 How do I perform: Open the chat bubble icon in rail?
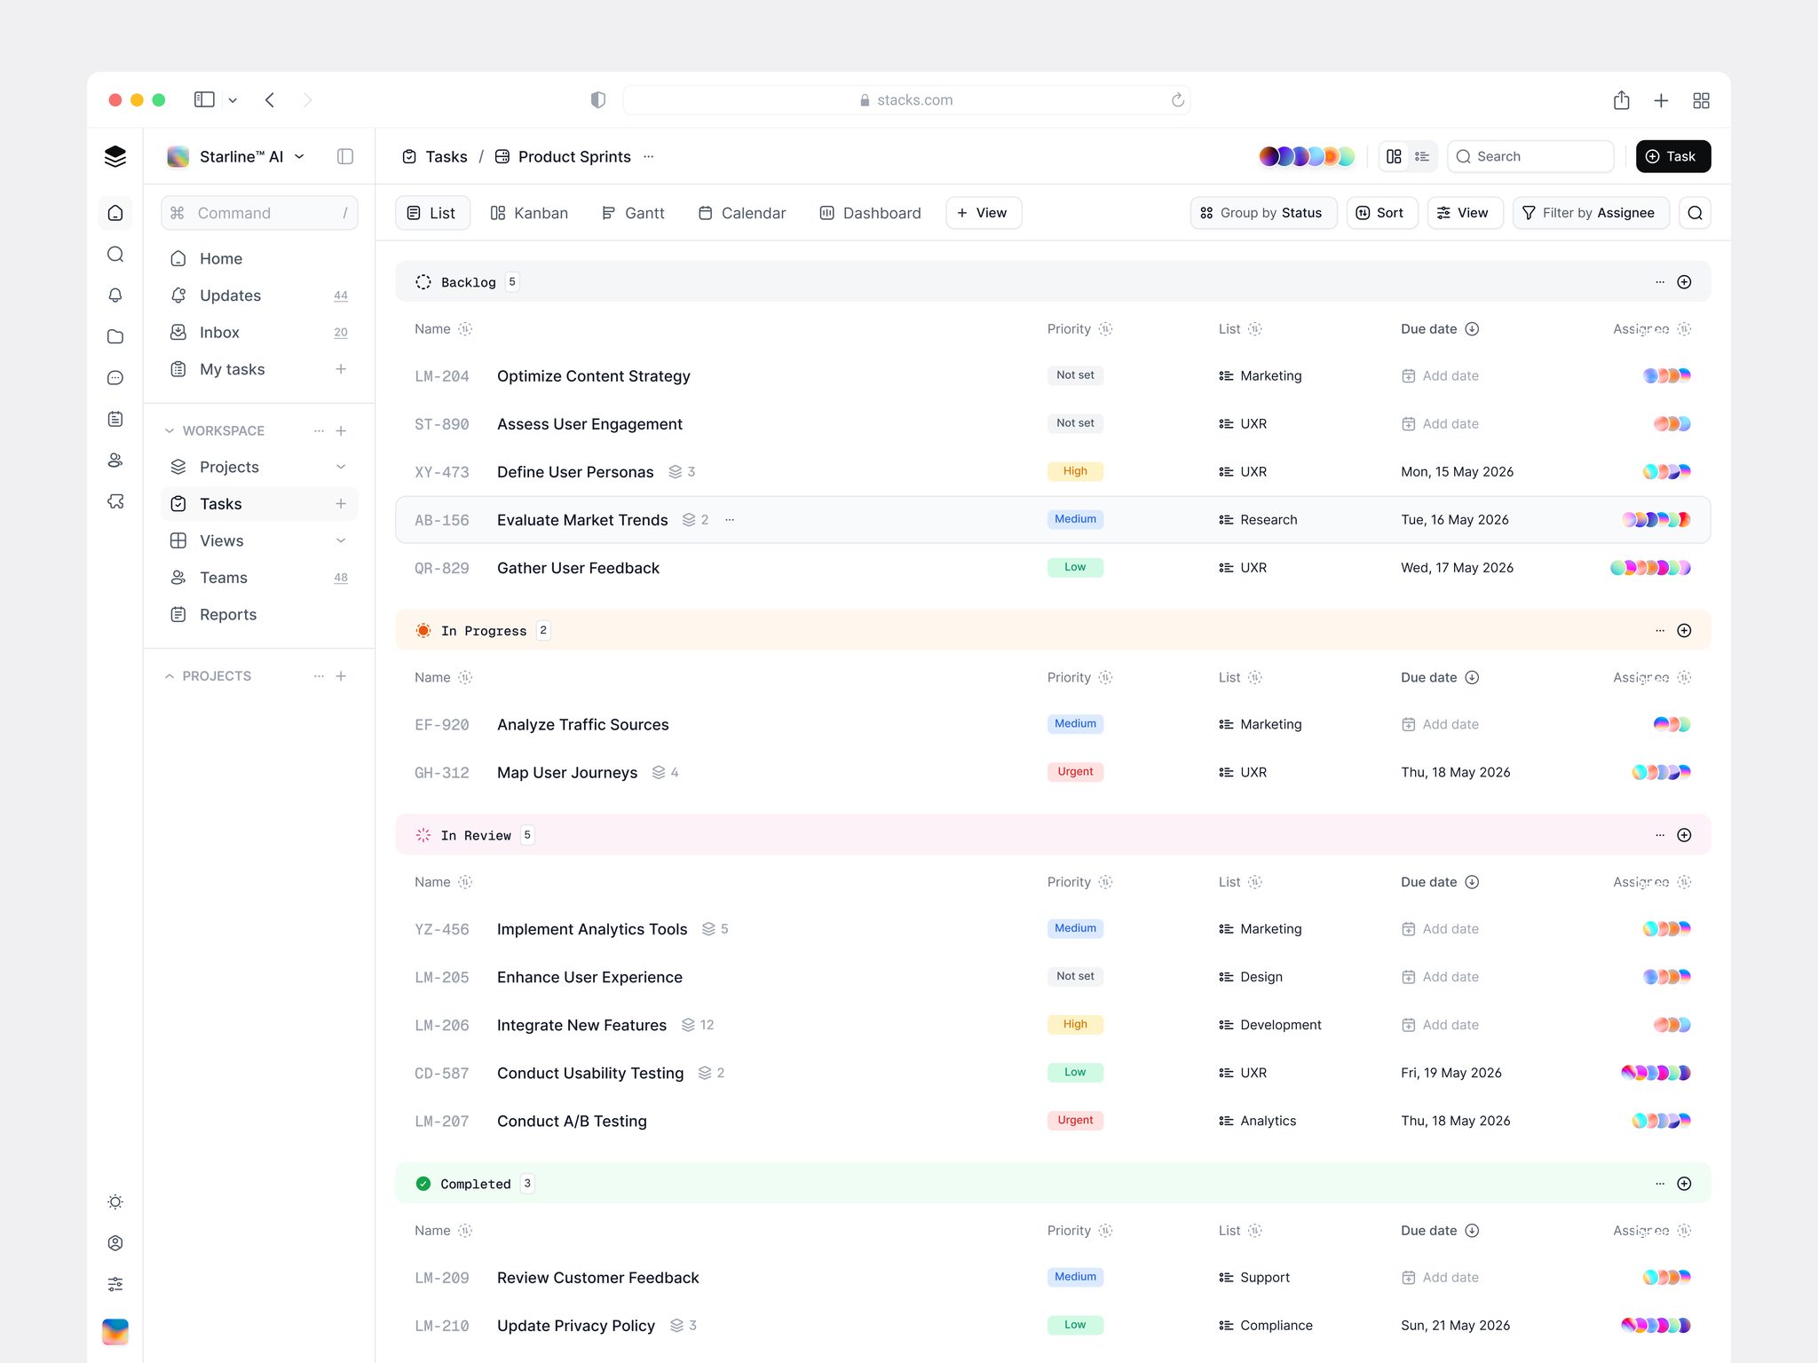[115, 378]
